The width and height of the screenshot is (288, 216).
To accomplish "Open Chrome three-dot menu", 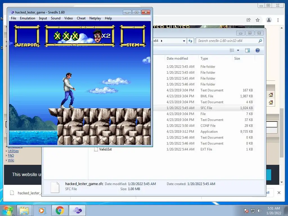I will pos(278,20).
